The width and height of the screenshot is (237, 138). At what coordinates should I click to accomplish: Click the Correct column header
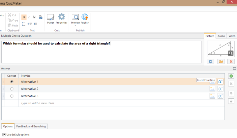click(12, 76)
